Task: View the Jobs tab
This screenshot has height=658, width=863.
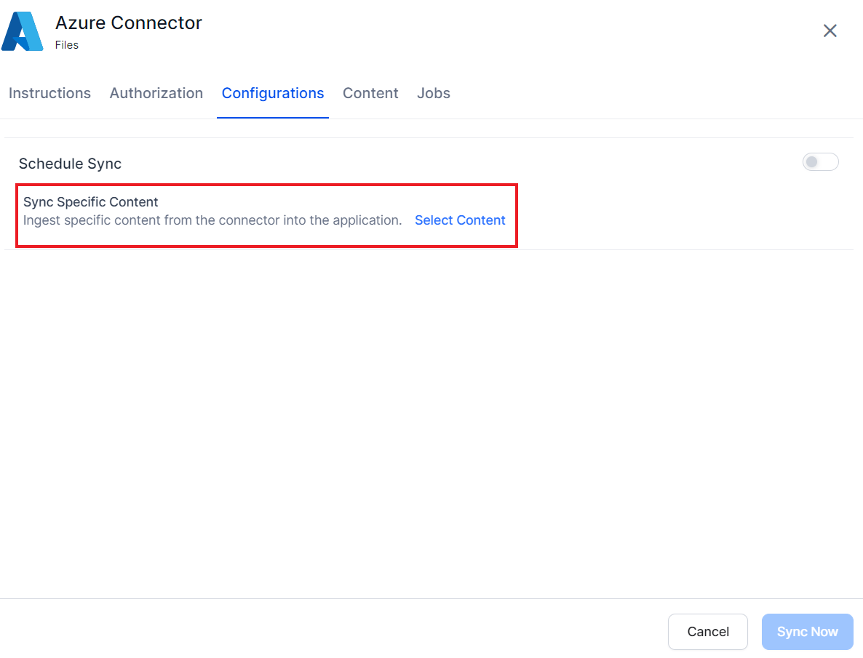Action: pos(434,93)
